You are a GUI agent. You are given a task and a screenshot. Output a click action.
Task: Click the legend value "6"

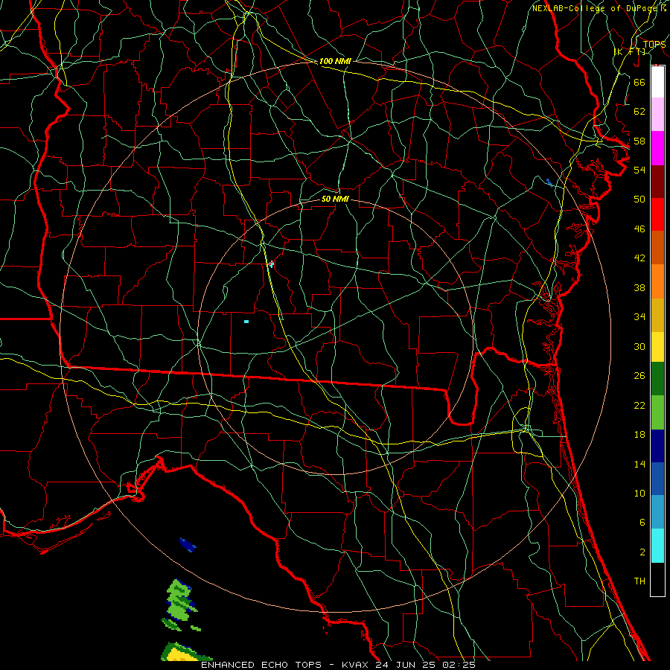642,523
